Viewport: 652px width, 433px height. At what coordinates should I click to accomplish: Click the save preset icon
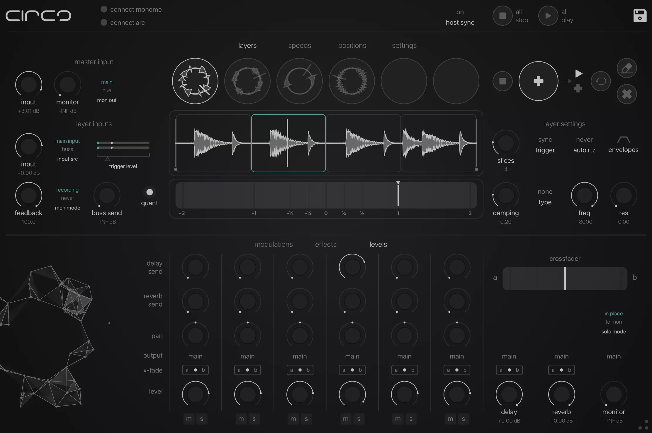(x=640, y=15)
